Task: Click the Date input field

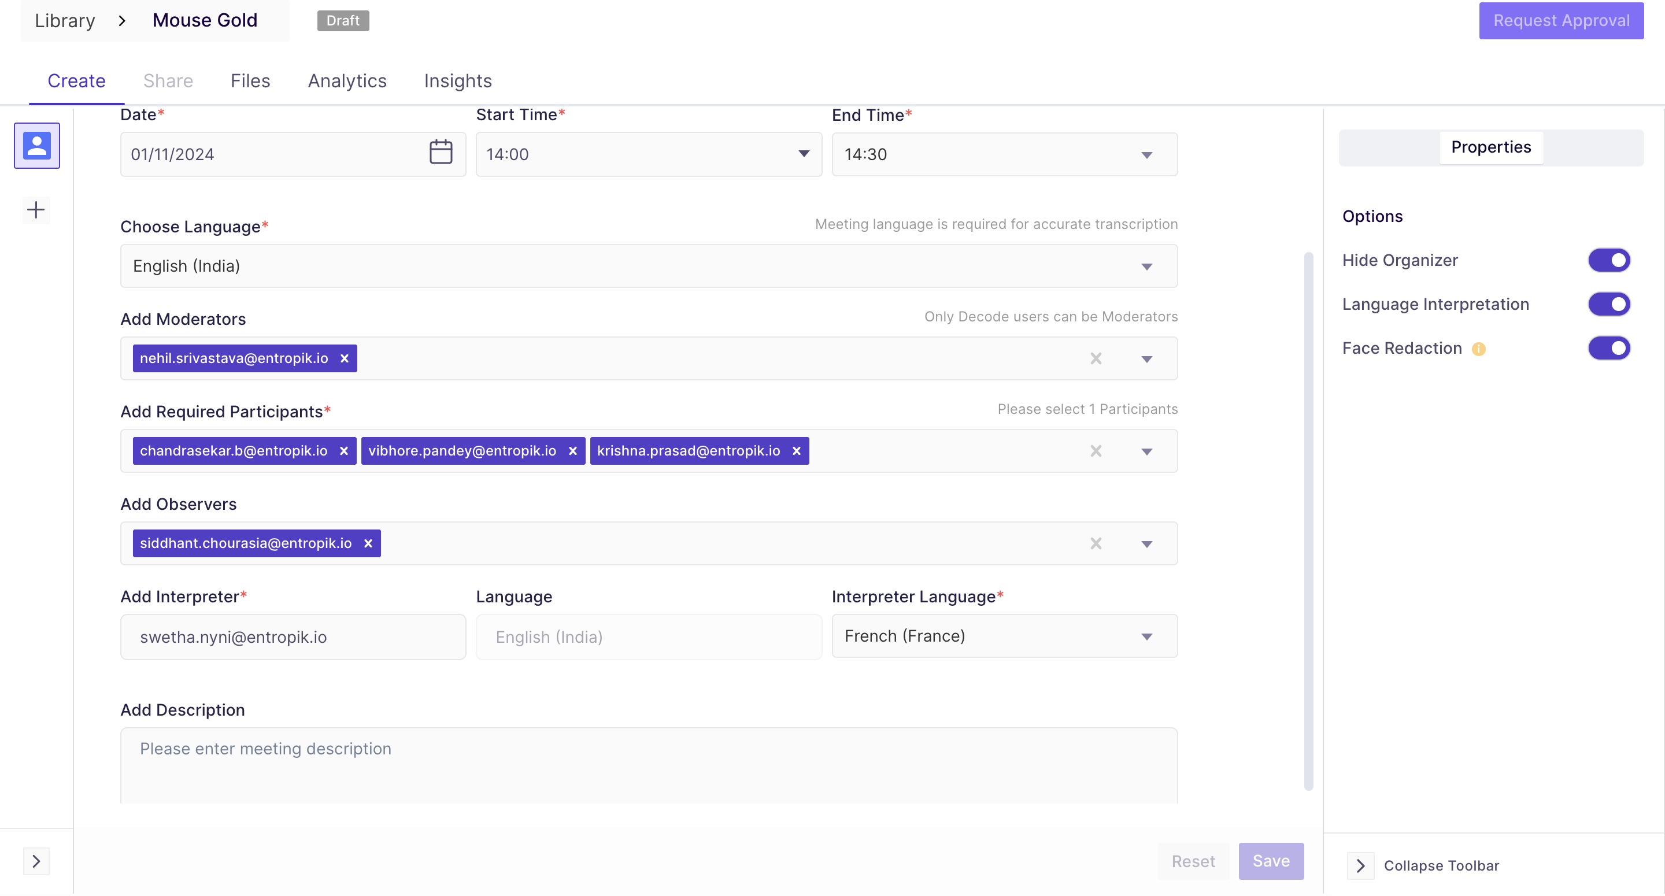Action: click(x=293, y=154)
